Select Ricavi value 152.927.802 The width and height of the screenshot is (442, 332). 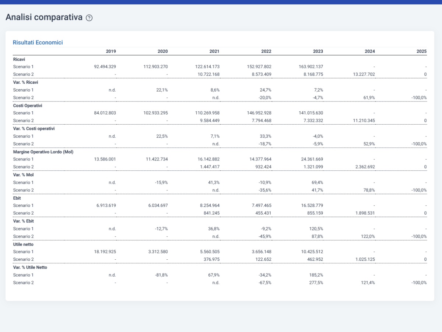point(259,67)
